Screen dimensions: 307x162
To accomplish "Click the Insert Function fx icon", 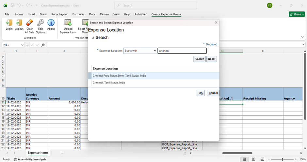I will 43,45.
